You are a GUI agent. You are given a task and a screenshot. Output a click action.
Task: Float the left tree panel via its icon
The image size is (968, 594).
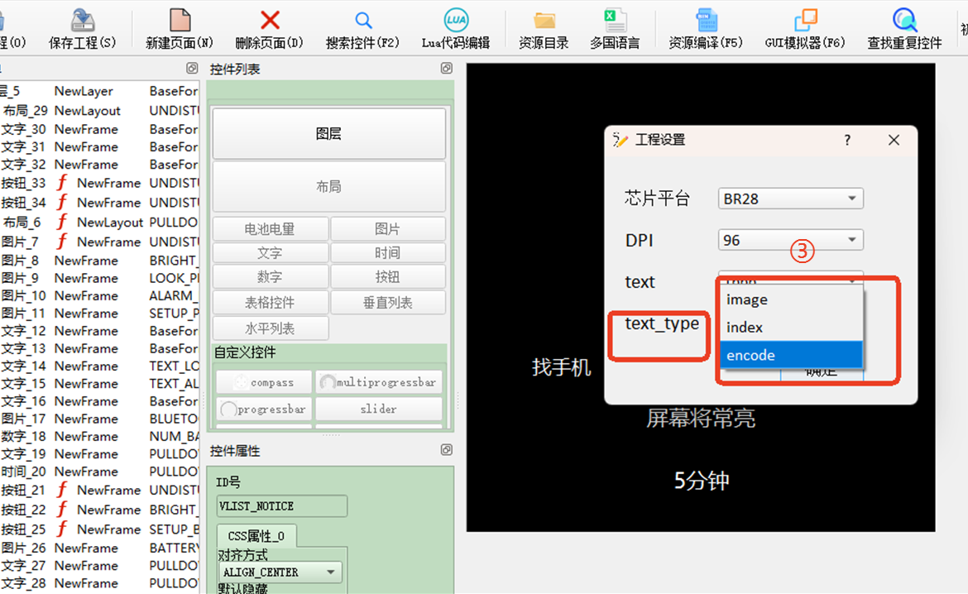192,68
